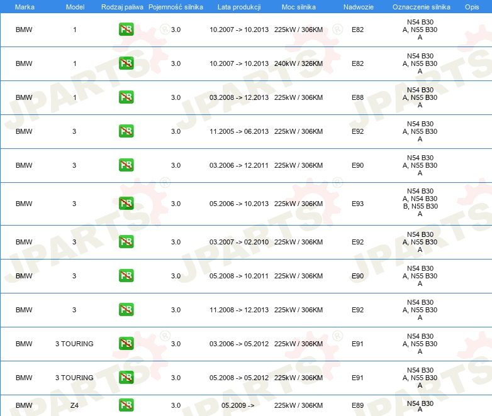Click the petrol icon in the 240kW / 326KM row

[x=126, y=63]
